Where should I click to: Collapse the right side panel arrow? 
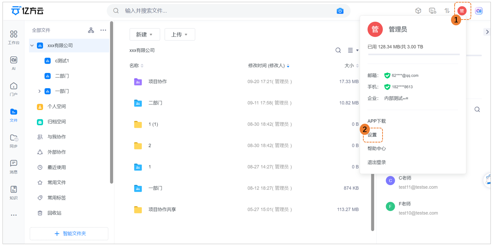(487, 32)
